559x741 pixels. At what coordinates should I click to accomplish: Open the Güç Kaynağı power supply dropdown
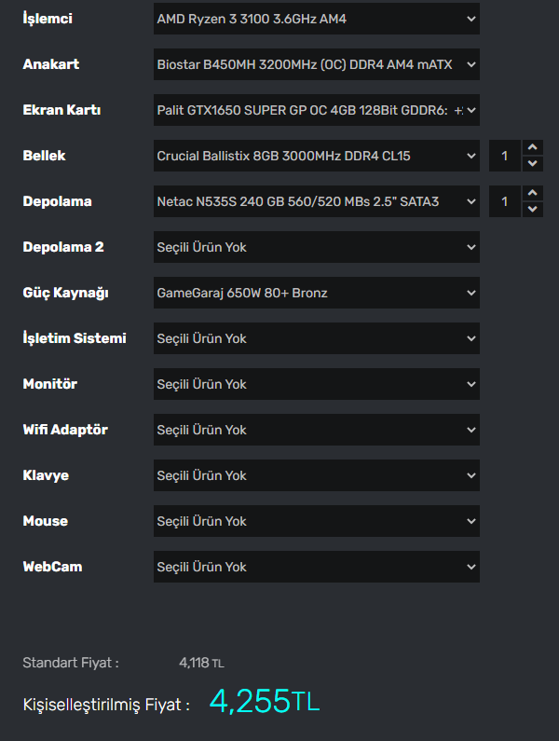click(316, 293)
